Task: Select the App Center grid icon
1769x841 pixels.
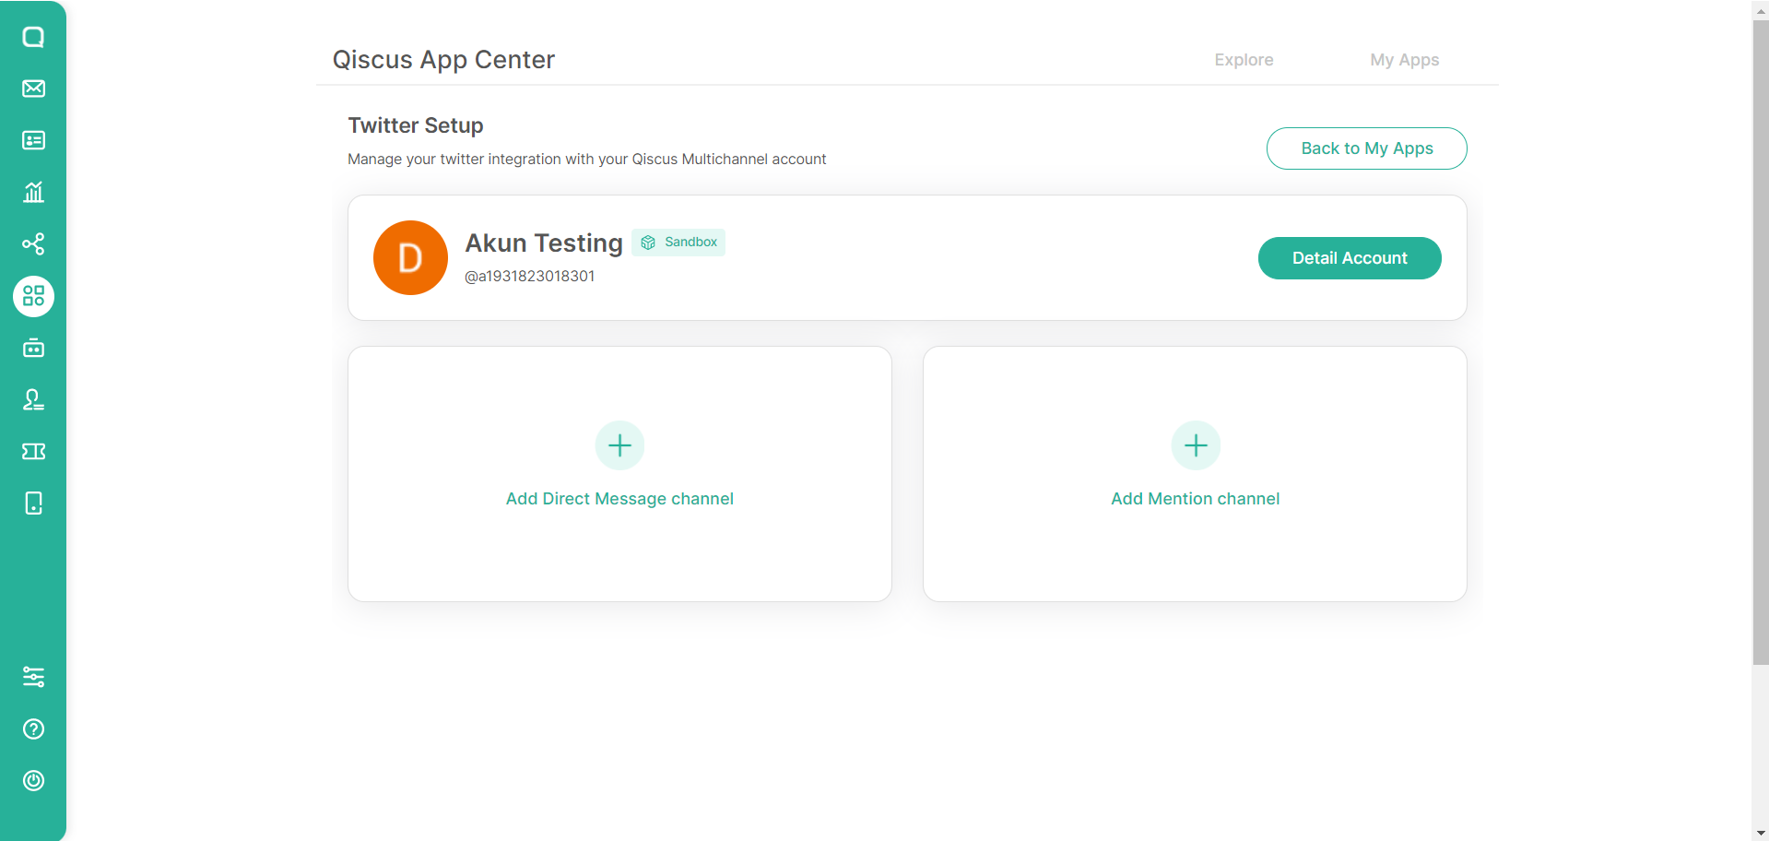Action: [33, 296]
